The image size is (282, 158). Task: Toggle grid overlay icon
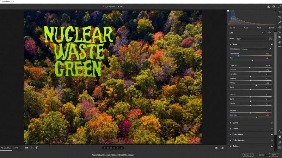click(280, 147)
